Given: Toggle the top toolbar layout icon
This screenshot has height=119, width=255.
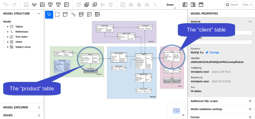Looking at the screenshot, I should tap(201, 5).
